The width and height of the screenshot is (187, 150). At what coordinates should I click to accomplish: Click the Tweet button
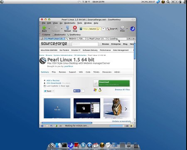(x=48, y=91)
